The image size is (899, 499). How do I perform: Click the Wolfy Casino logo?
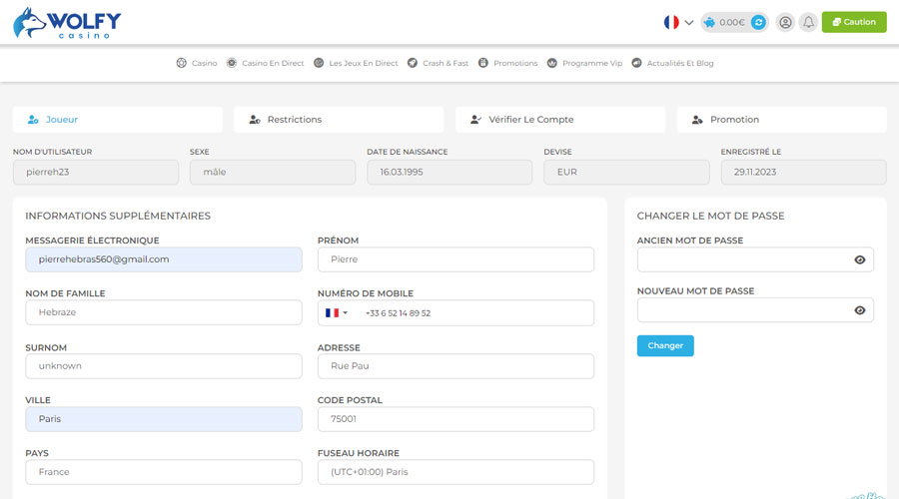(67, 23)
